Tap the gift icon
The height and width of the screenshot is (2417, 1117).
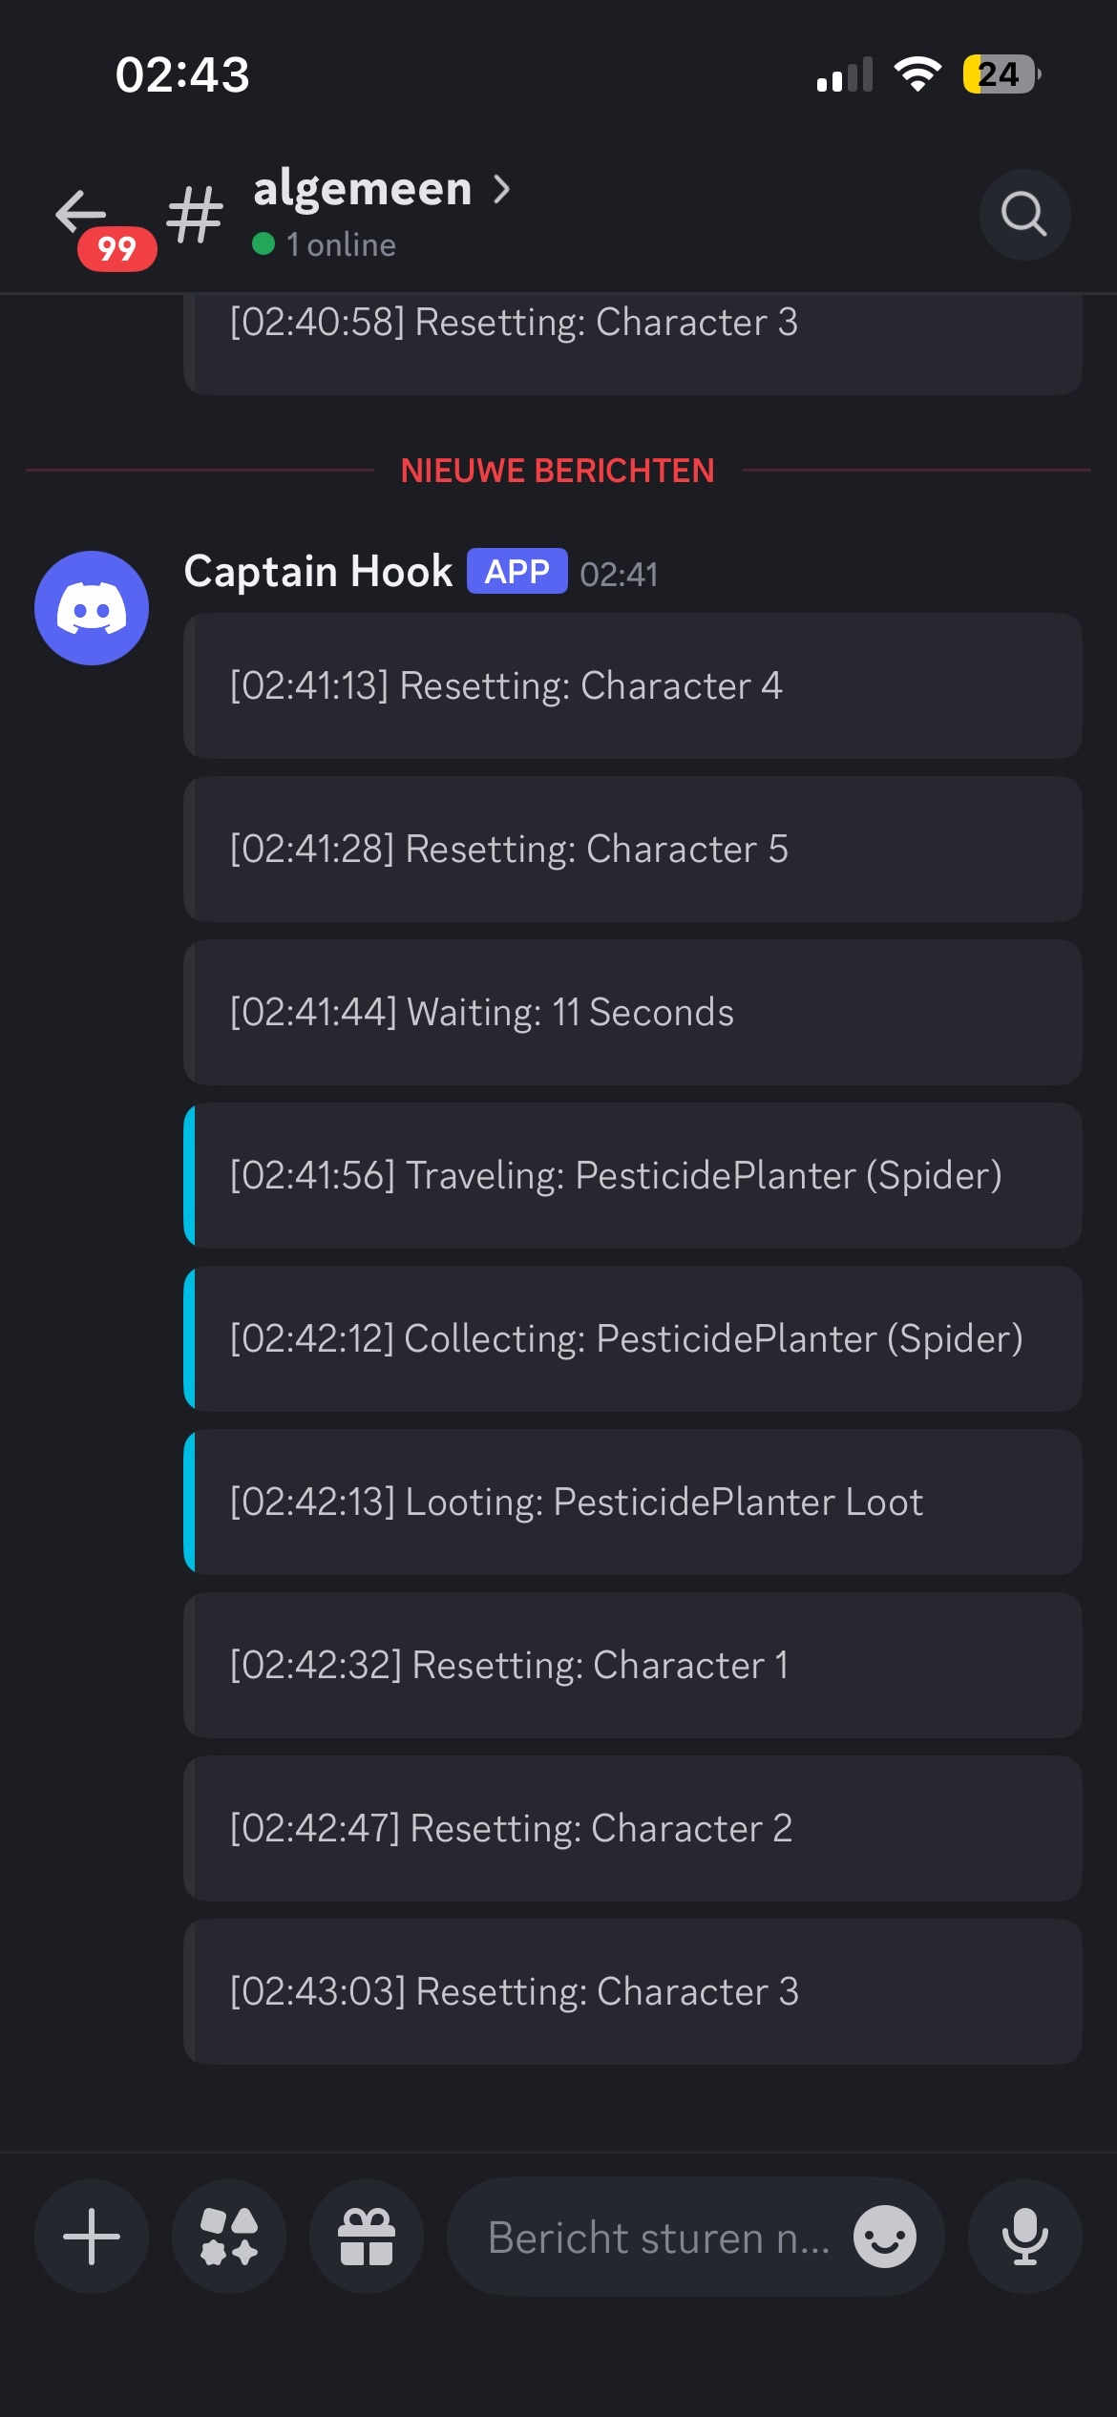[367, 2237]
